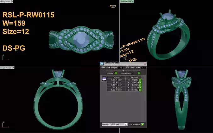213x133 pixels.
Task: Click the green Set Material arrow button
Action: click(142, 124)
